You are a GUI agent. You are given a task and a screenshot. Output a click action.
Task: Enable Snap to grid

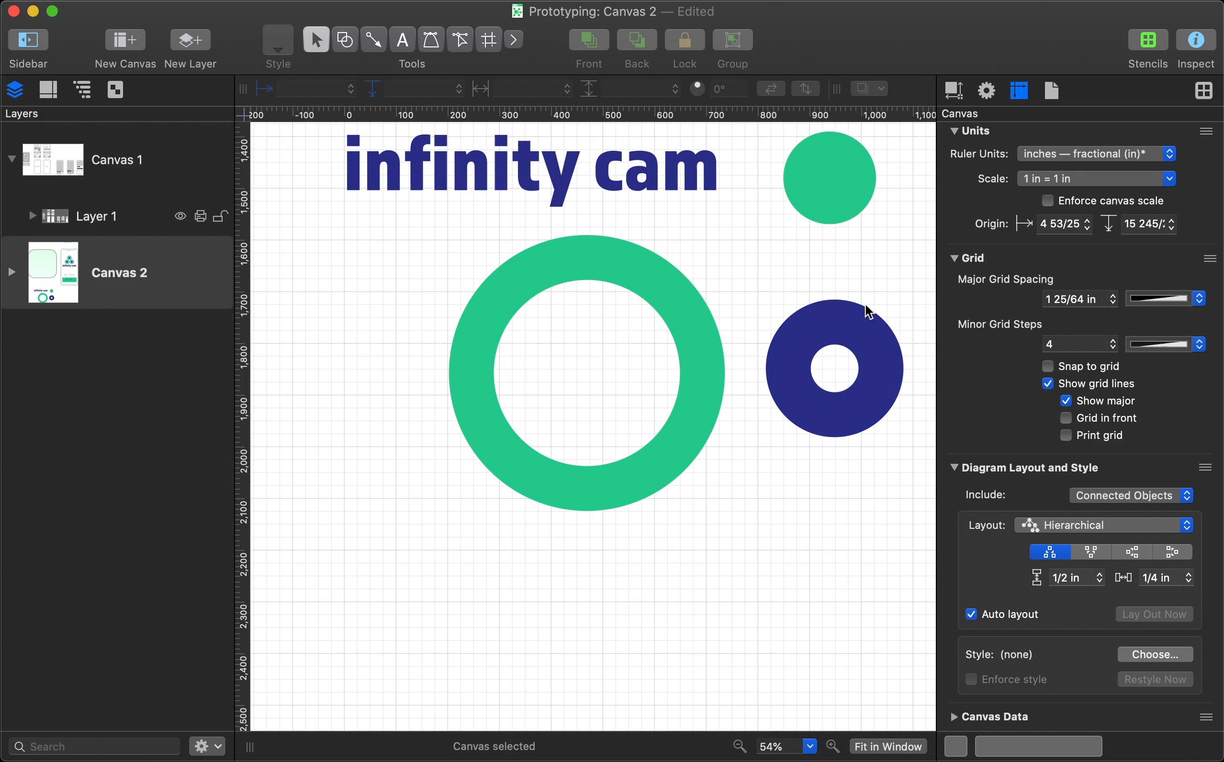1048,366
